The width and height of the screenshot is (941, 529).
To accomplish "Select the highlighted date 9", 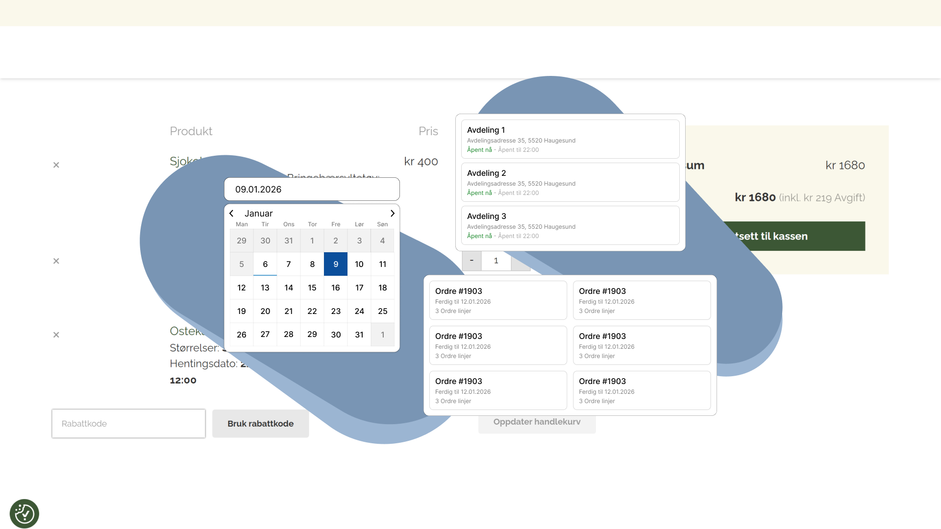I will (x=336, y=264).
